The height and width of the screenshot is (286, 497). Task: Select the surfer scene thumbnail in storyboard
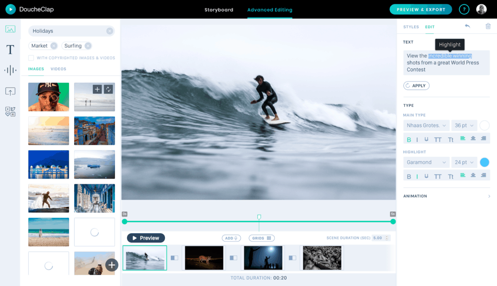click(x=145, y=258)
